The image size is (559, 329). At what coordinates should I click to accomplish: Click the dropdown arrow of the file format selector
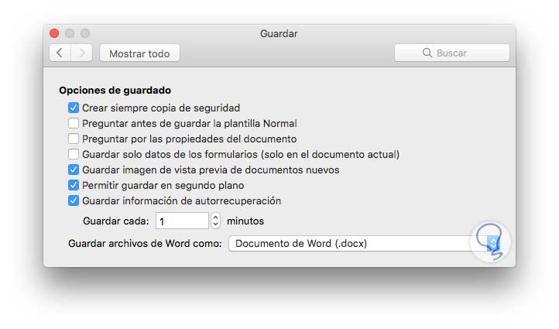pos(493,244)
